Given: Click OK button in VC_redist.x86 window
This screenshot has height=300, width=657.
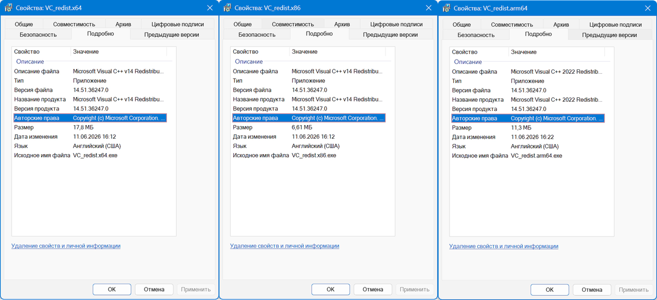Looking at the screenshot, I should coord(331,289).
